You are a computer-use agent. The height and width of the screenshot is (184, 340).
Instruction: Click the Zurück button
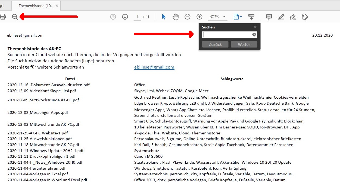point(215,44)
